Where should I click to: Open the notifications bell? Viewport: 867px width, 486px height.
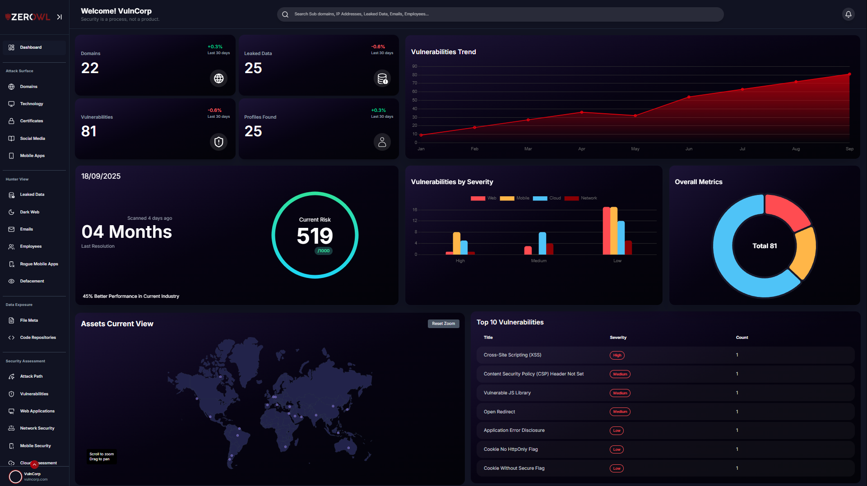pyautogui.click(x=848, y=14)
